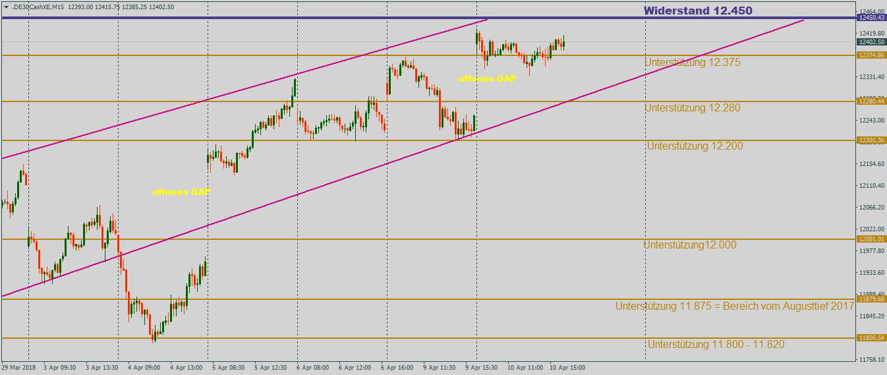Click the 6 Apr 12:00 time label
Viewport: 887px width, 375px height.
(x=355, y=368)
